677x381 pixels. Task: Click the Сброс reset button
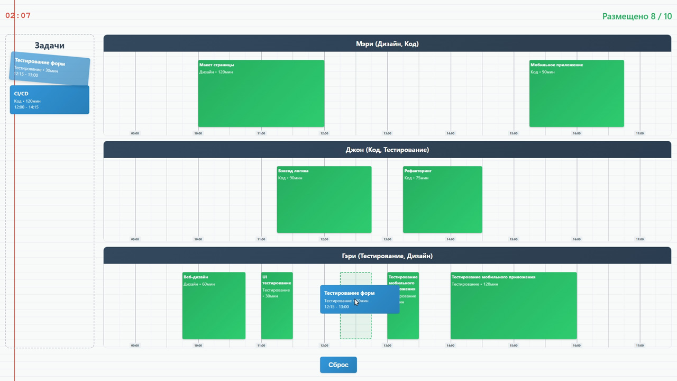click(338, 365)
